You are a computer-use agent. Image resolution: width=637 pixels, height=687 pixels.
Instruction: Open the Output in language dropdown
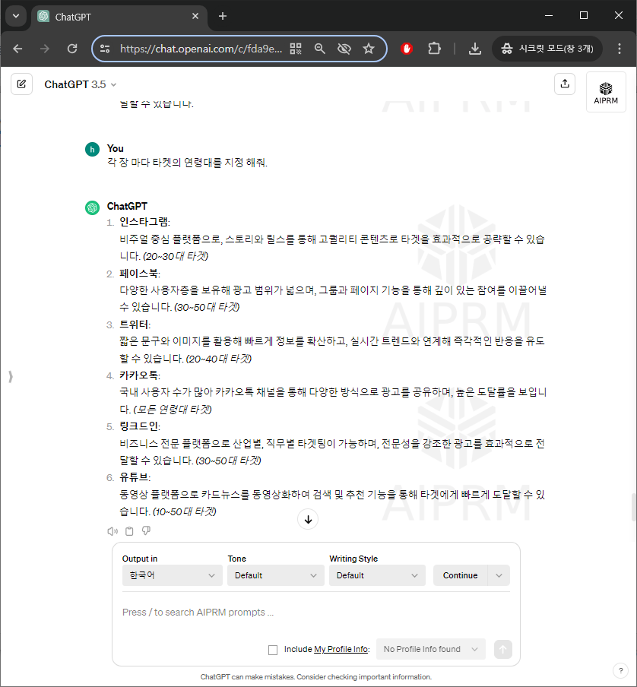pos(173,575)
